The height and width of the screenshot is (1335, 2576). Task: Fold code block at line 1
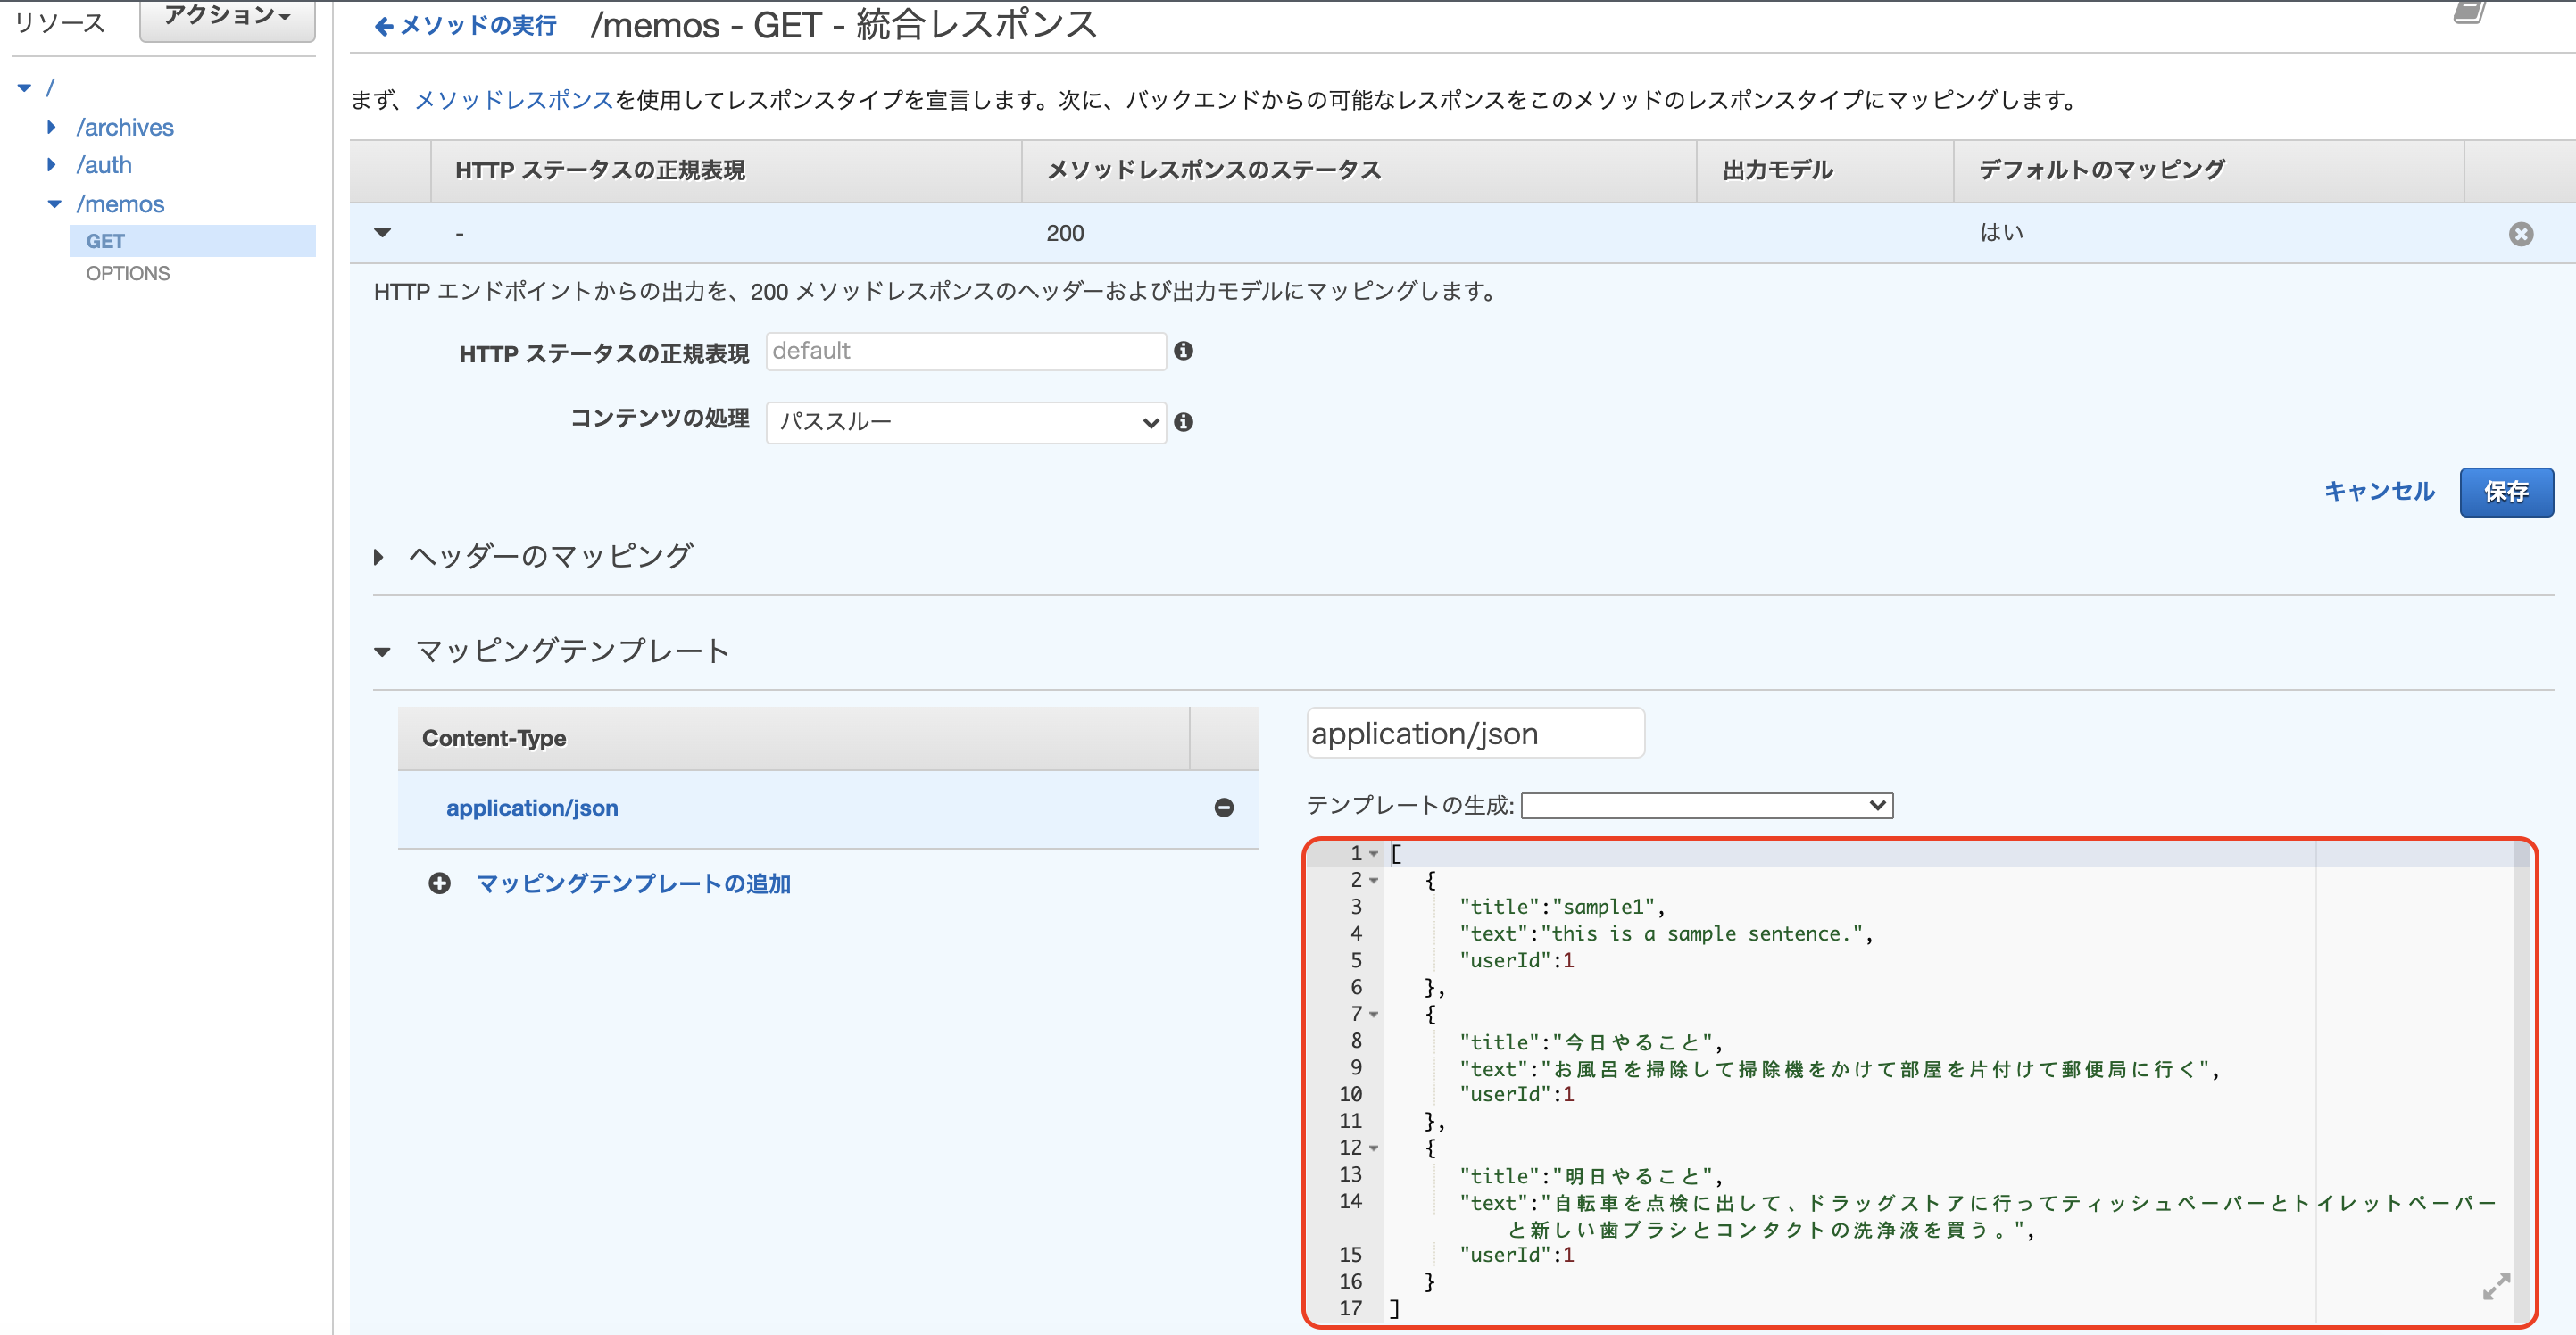coord(1374,854)
